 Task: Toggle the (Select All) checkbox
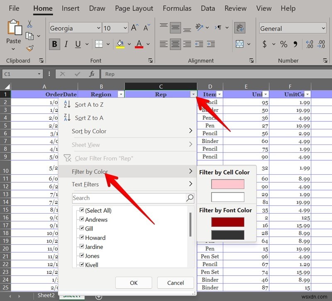[82, 210]
